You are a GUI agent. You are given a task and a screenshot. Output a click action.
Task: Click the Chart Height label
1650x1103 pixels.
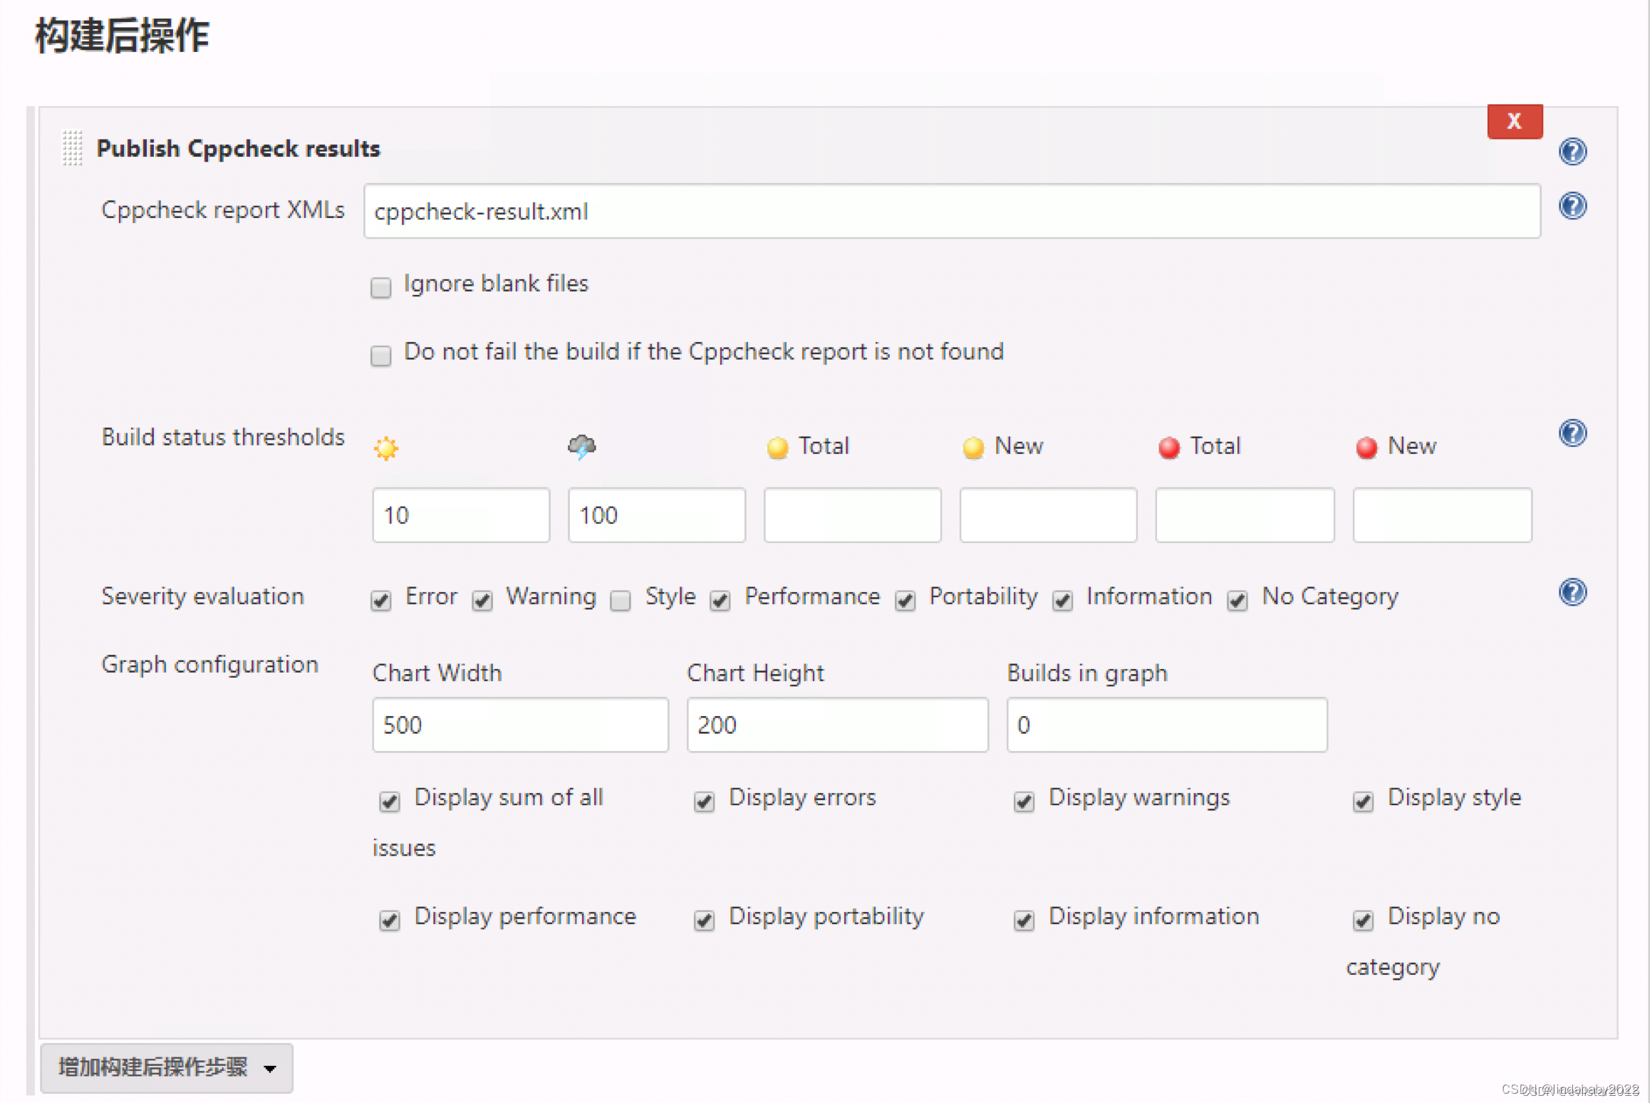[755, 673]
